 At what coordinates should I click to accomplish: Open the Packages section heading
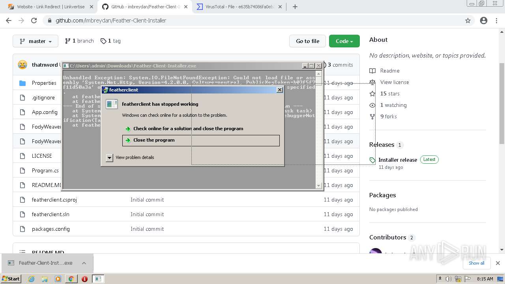point(383,195)
